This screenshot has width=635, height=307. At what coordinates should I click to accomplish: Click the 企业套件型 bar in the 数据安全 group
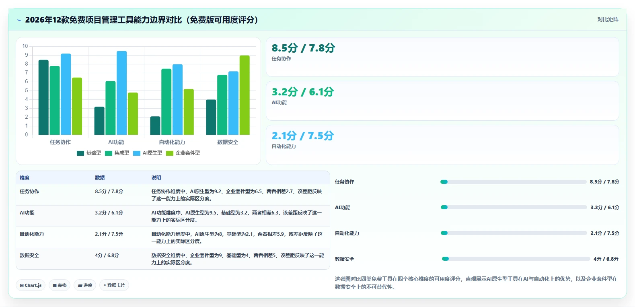tap(245, 95)
